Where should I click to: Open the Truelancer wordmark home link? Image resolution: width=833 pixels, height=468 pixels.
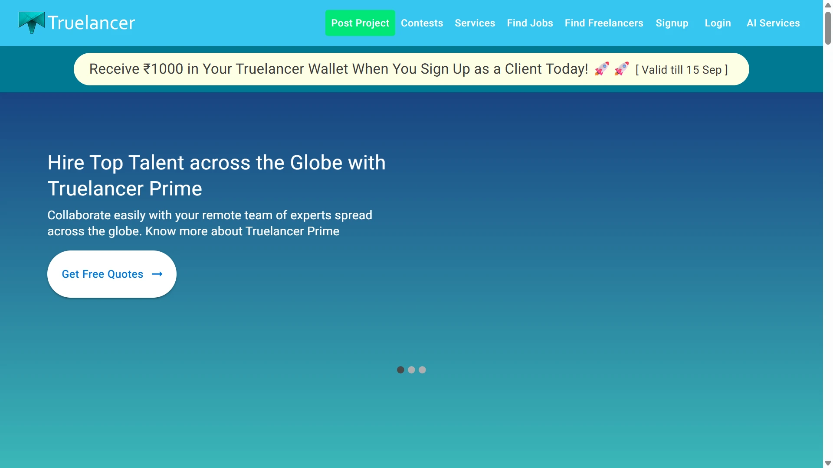[91, 23]
